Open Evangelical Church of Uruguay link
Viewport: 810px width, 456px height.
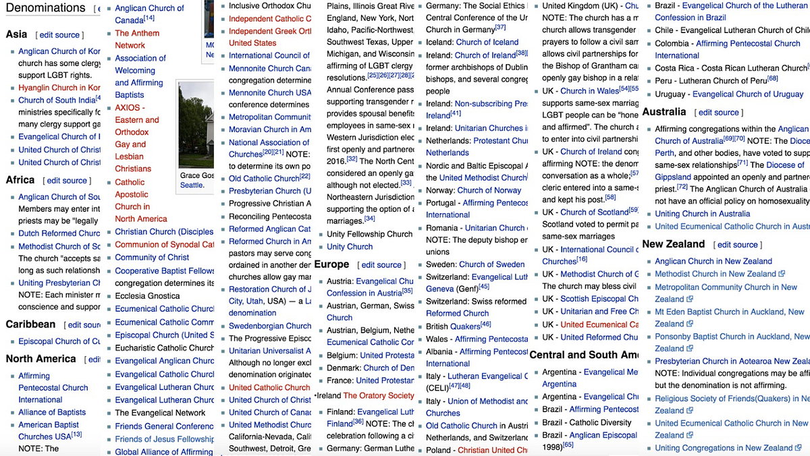(748, 94)
